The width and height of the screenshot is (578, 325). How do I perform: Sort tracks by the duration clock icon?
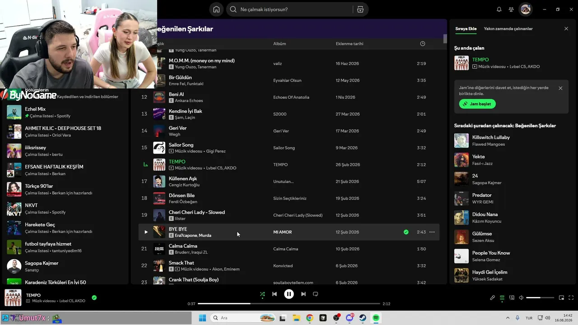point(423,44)
